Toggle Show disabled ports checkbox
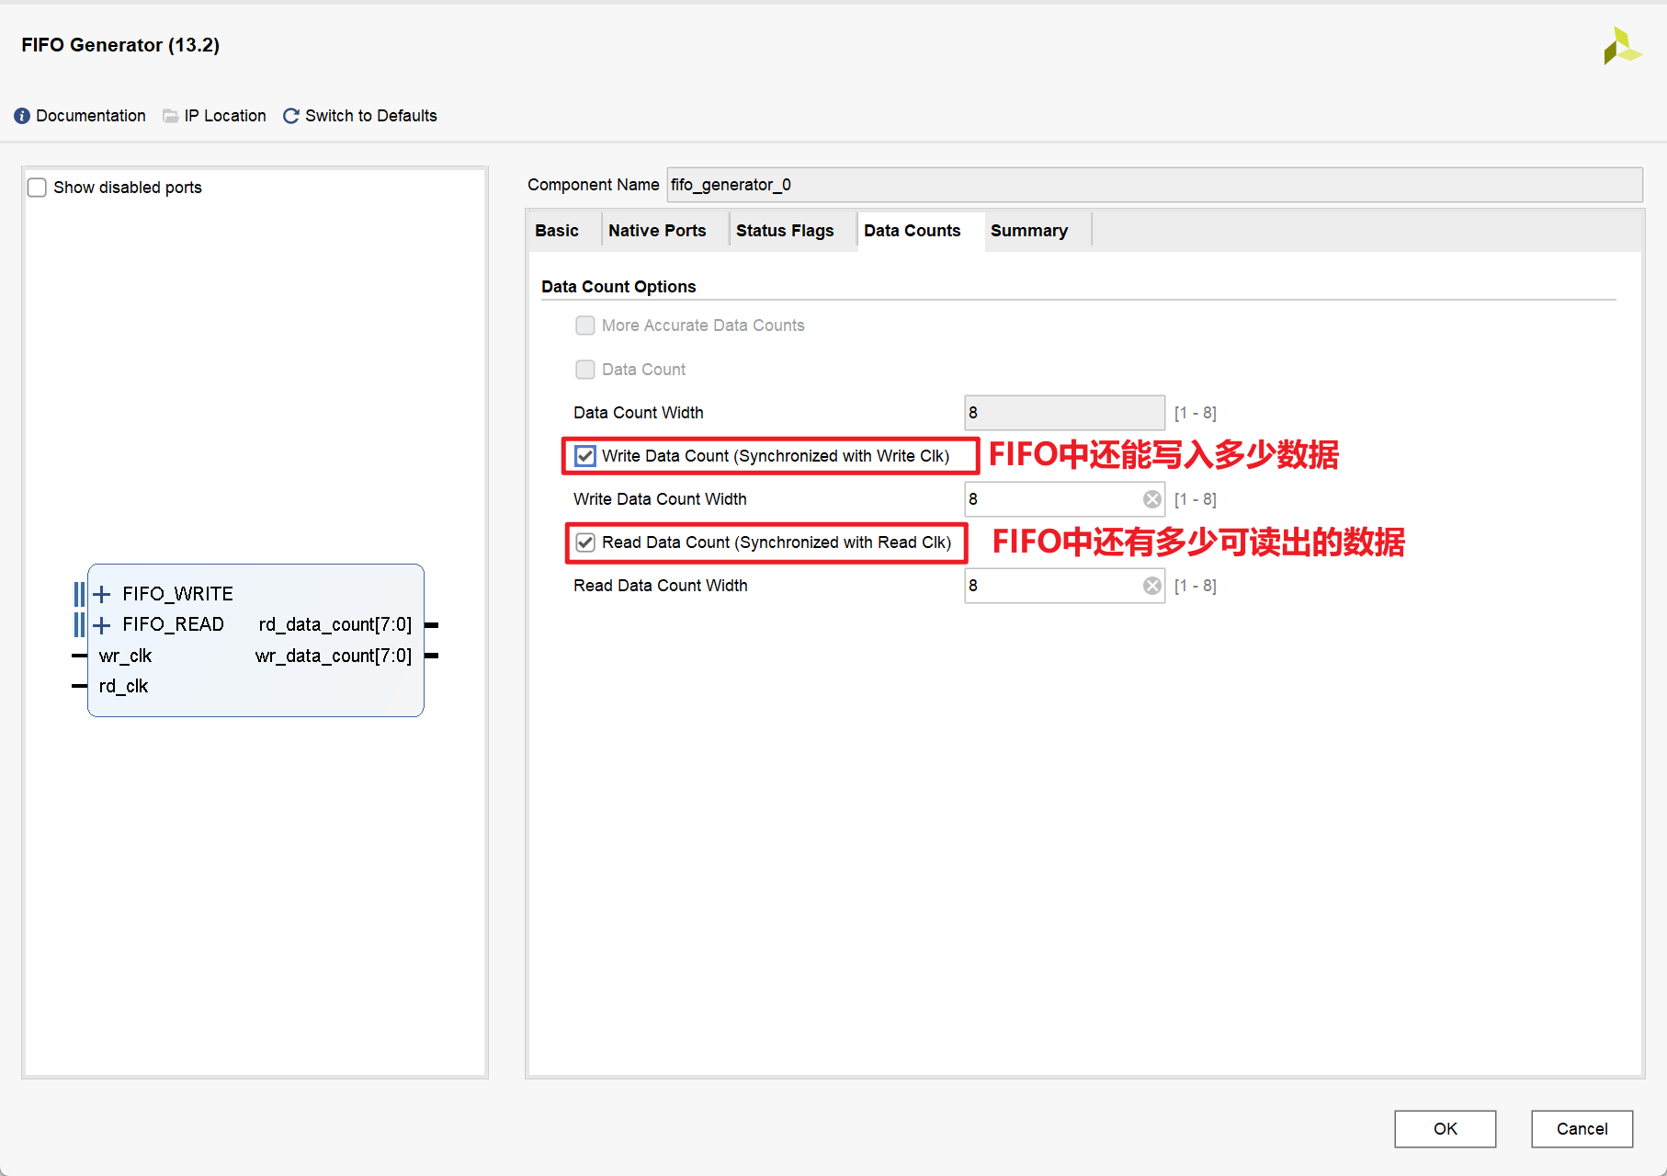The height and width of the screenshot is (1176, 1667). [x=37, y=188]
